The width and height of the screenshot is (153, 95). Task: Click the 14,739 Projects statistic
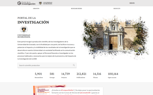[66, 75]
